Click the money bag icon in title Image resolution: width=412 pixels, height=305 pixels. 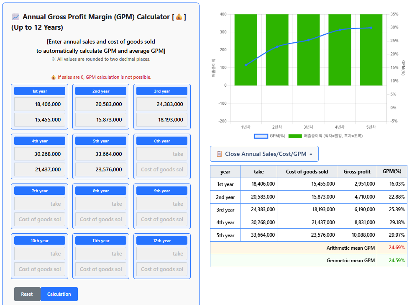tap(179, 17)
